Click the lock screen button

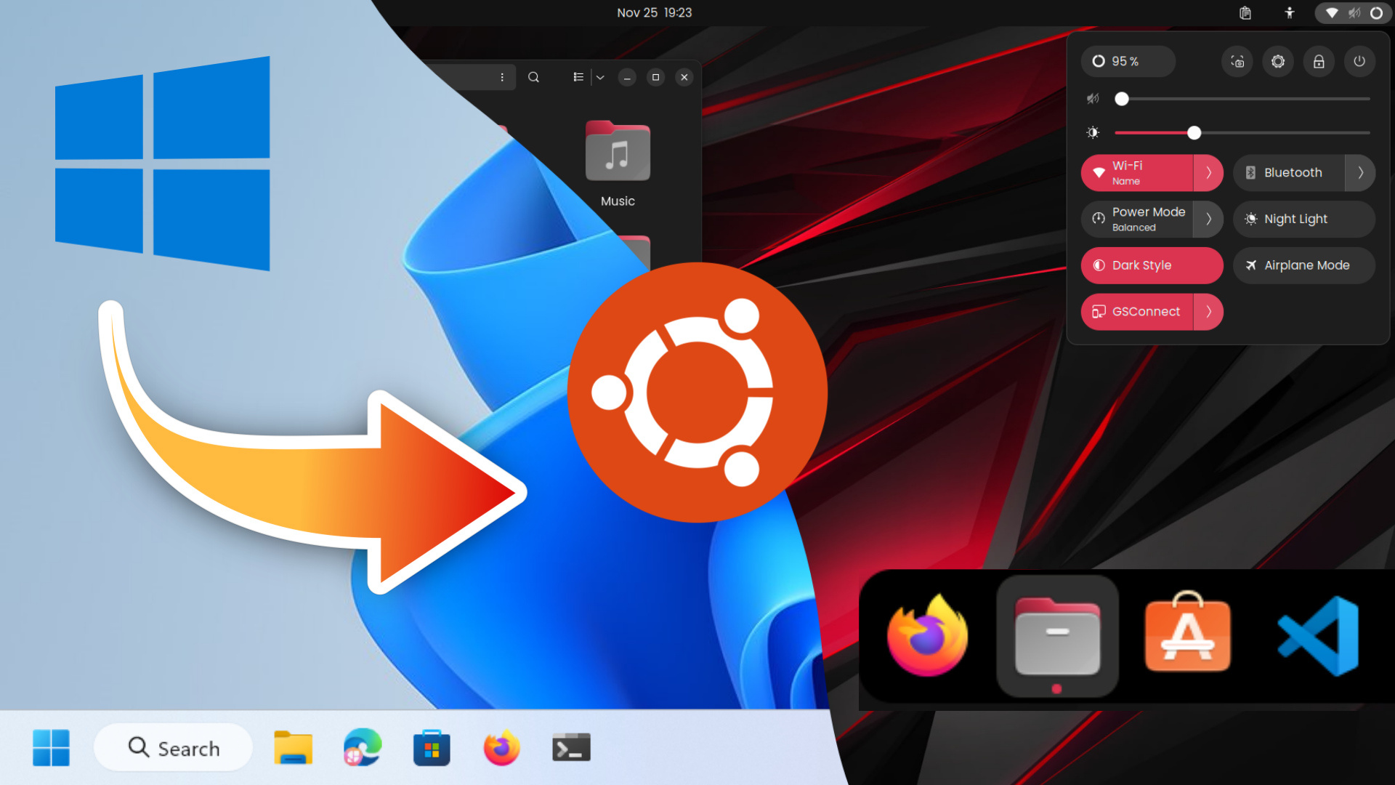point(1319,61)
